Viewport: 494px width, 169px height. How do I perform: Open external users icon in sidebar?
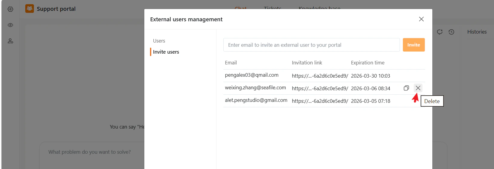pos(11,41)
